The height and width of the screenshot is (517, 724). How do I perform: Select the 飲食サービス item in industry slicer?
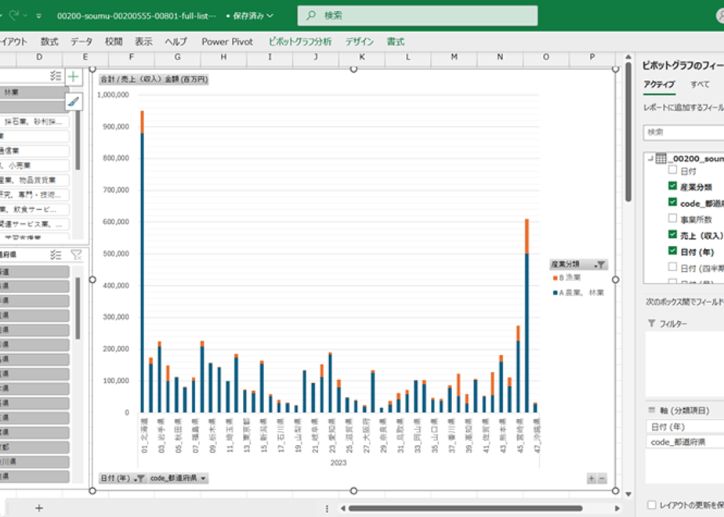33,210
